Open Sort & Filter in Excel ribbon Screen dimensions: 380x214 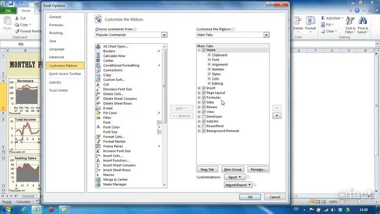tap(350, 25)
